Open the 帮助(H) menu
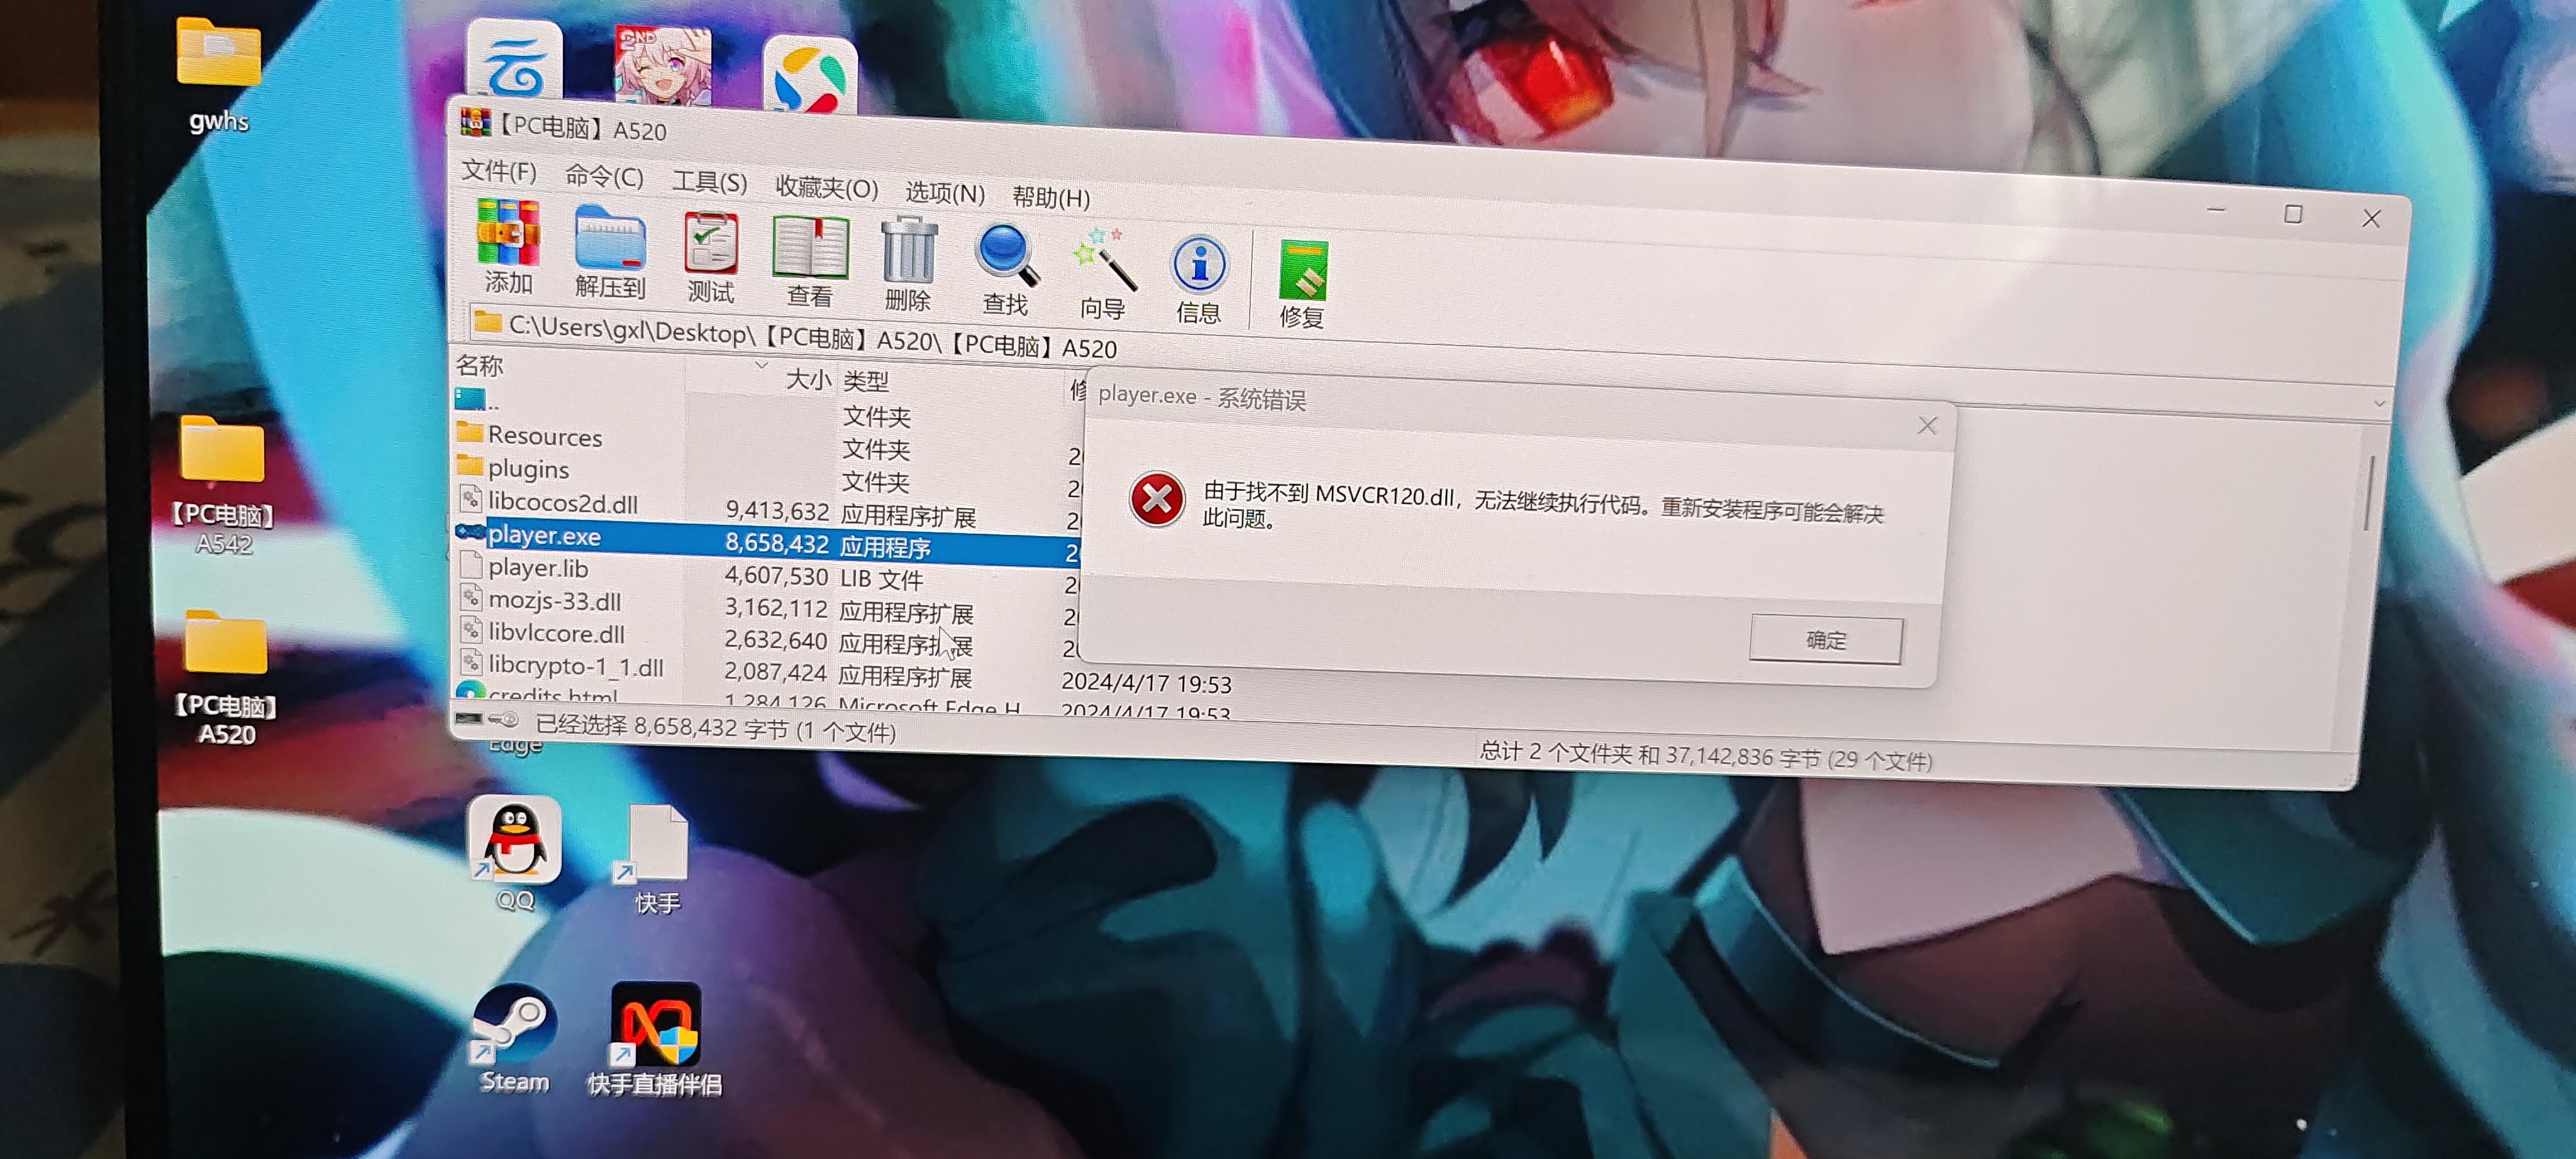This screenshot has width=2576, height=1159. [1050, 197]
